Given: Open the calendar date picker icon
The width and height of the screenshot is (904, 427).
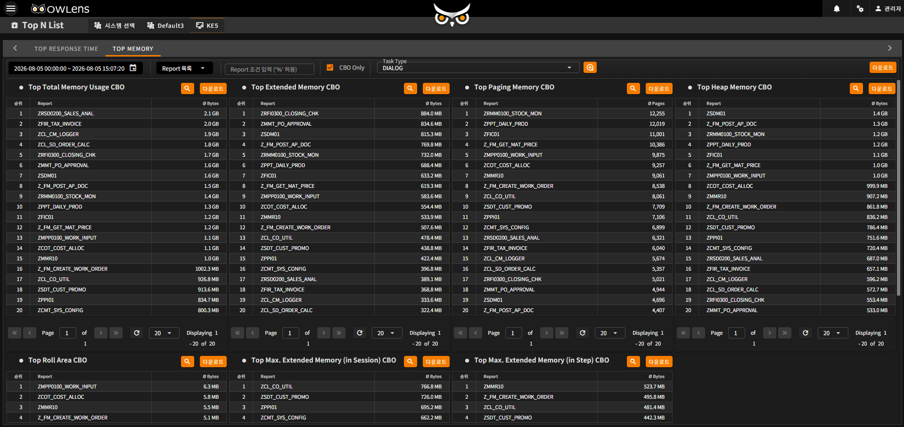Looking at the screenshot, I should [133, 68].
